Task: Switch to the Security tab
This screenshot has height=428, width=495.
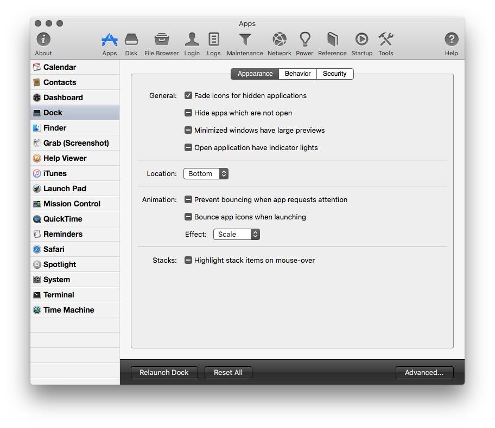Action: 334,74
